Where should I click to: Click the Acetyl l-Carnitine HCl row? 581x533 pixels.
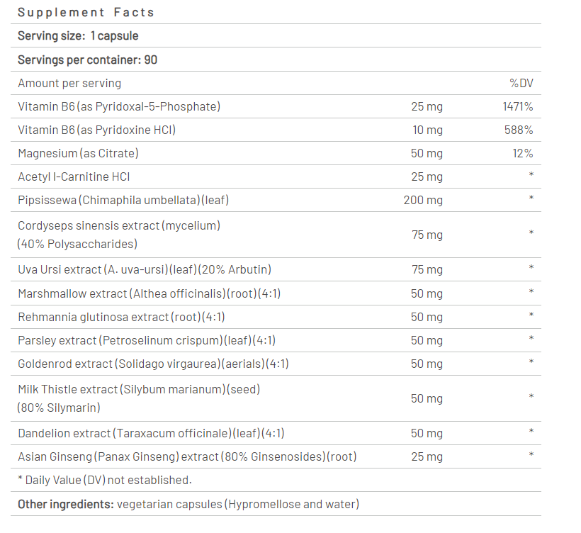coord(74,176)
